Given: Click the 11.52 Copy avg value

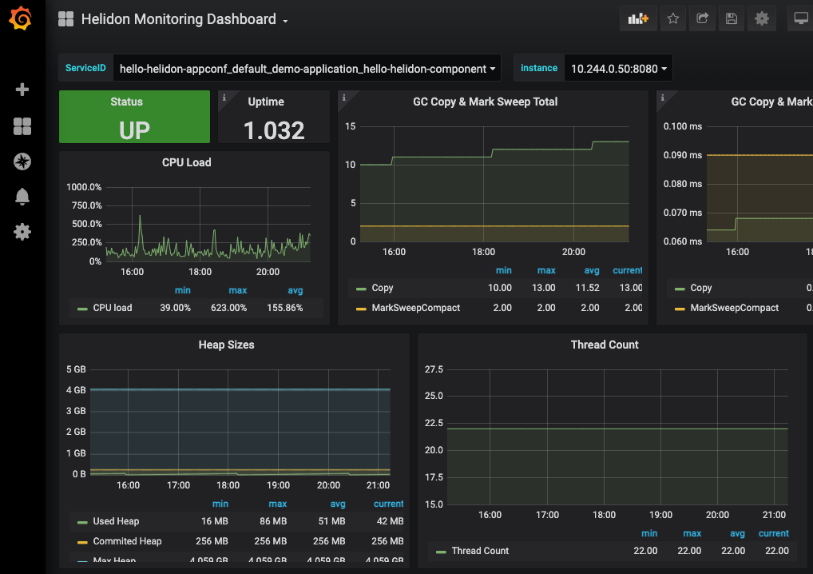Looking at the screenshot, I should tap(588, 288).
